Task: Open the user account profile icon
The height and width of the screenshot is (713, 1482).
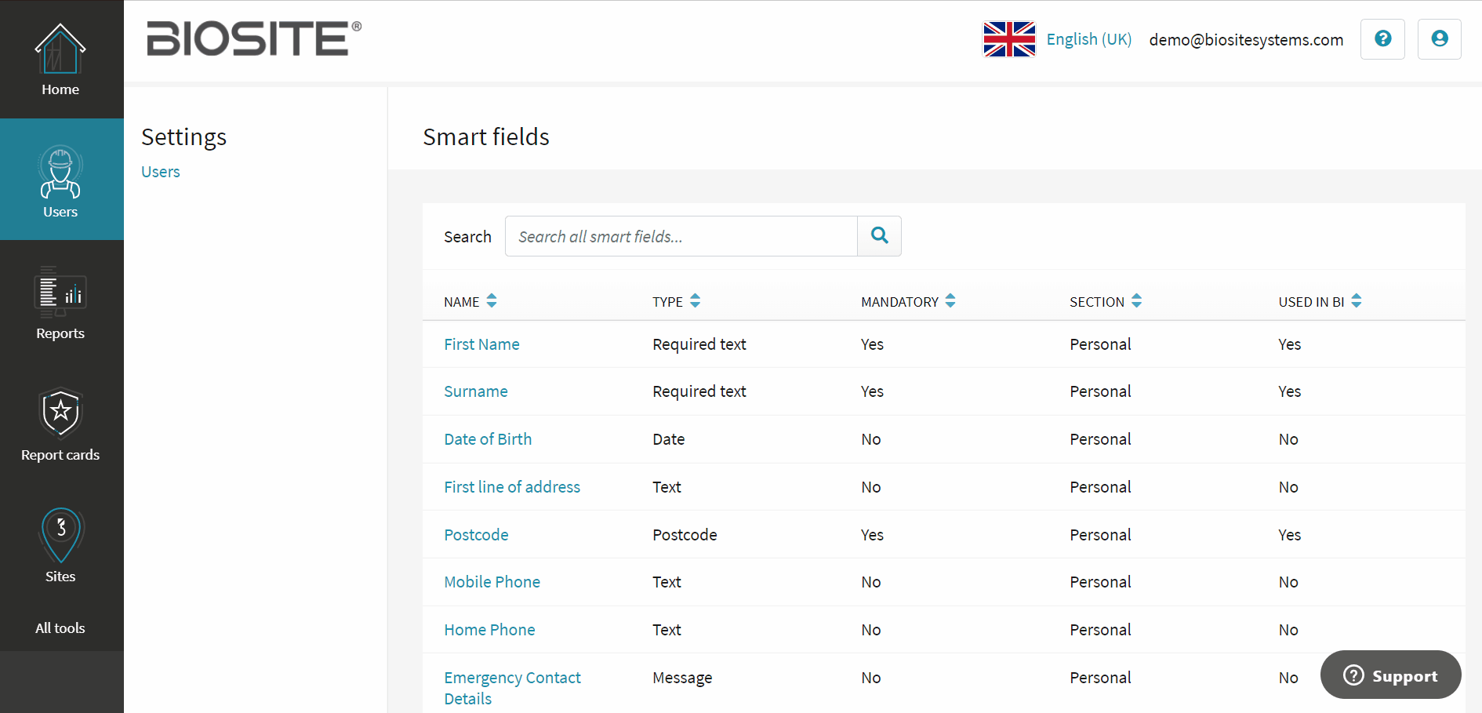Action: tap(1439, 39)
